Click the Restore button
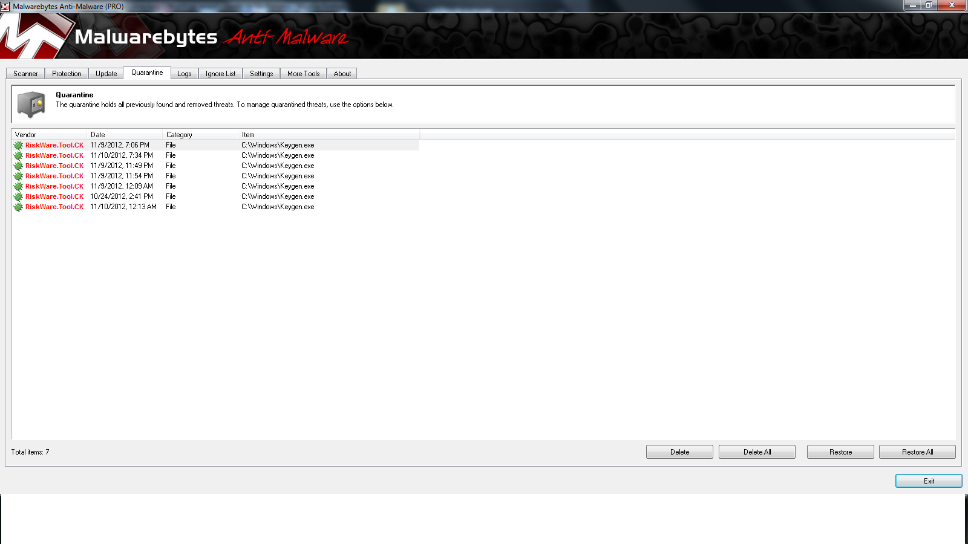The height and width of the screenshot is (544, 968). 840,452
